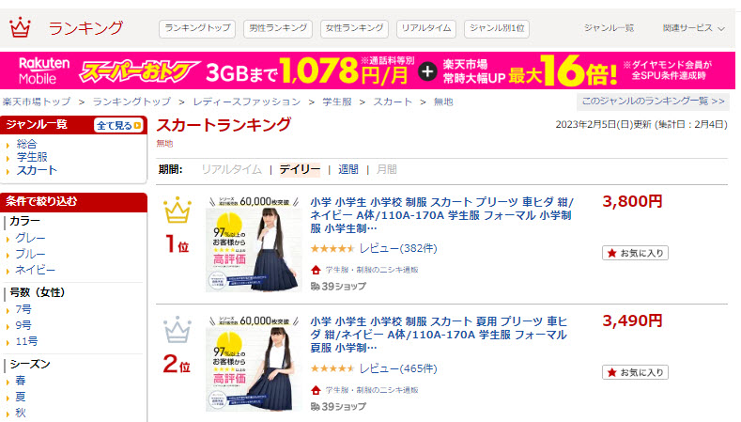Switch to the 週間 period tab
The height and width of the screenshot is (422, 741).
[347, 169]
